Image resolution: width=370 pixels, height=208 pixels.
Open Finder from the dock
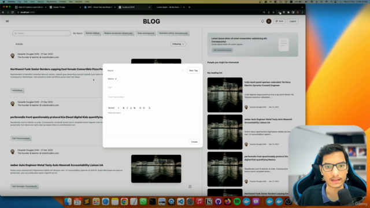[68, 202]
